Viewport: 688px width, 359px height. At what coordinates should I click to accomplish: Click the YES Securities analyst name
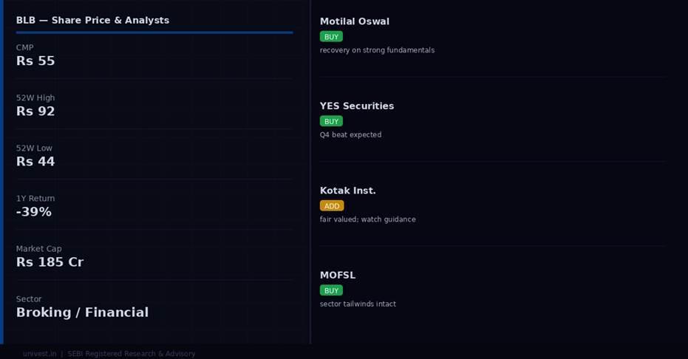pos(357,106)
